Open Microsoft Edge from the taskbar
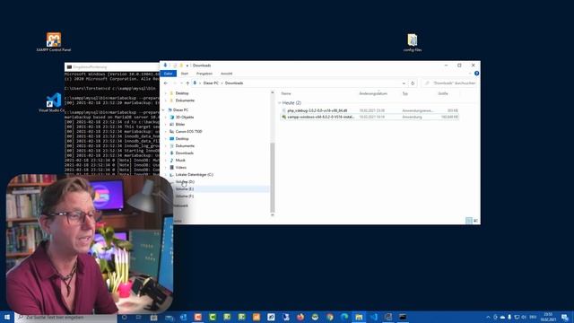The image size is (574, 323). pyautogui.click(x=344, y=317)
